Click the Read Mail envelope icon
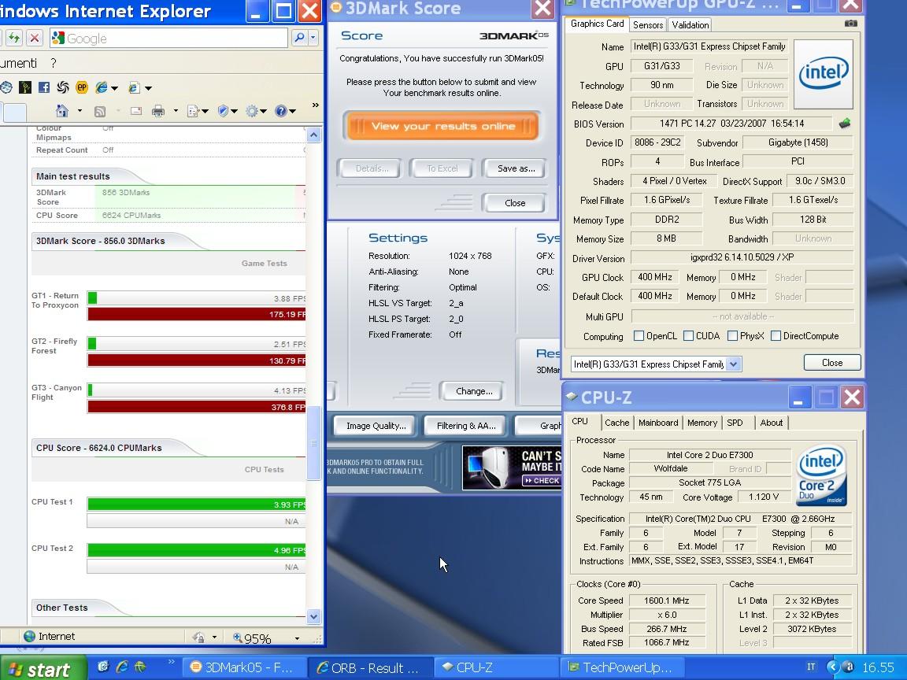Image resolution: width=907 pixels, height=680 pixels. pos(136,111)
